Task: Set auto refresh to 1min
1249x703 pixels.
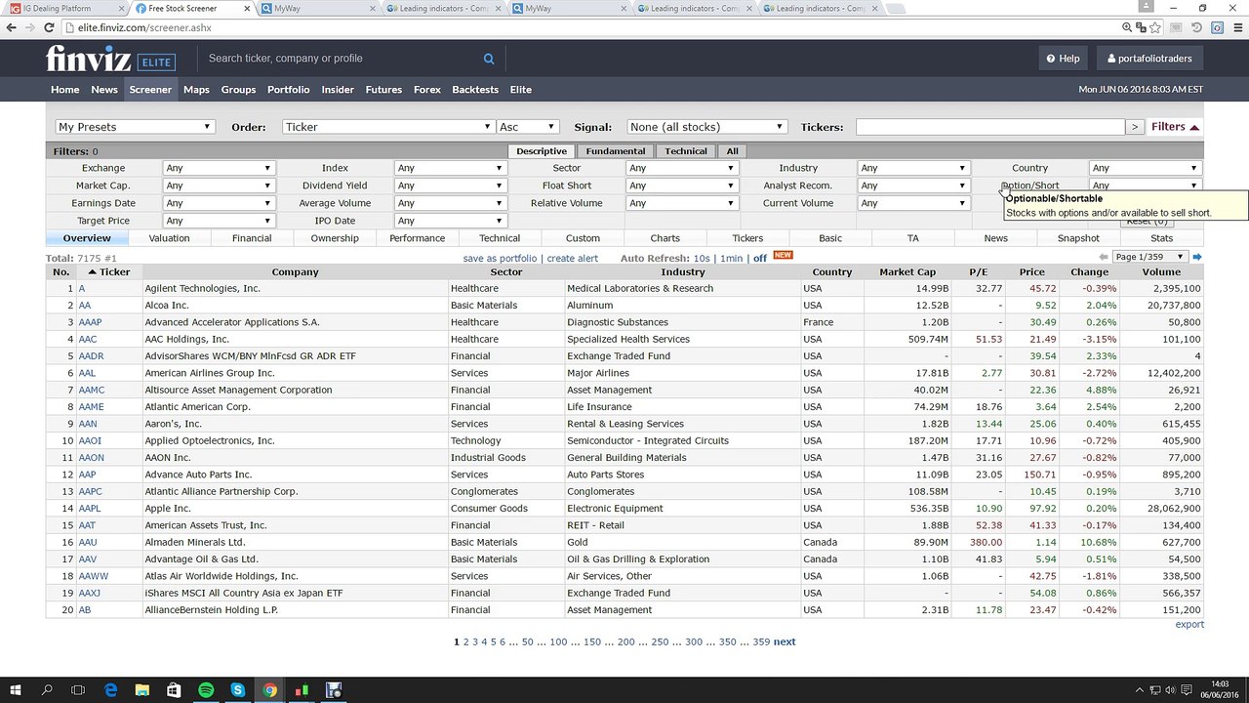Action: tap(731, 258)
